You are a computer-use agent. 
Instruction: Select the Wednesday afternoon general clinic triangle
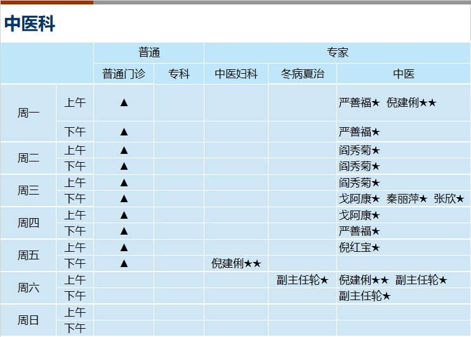[124, 198]
